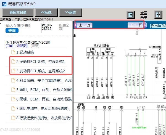Click the 畅易汽修平台 app logo icon
The image size is (166, 135).
tap(4, 4)
